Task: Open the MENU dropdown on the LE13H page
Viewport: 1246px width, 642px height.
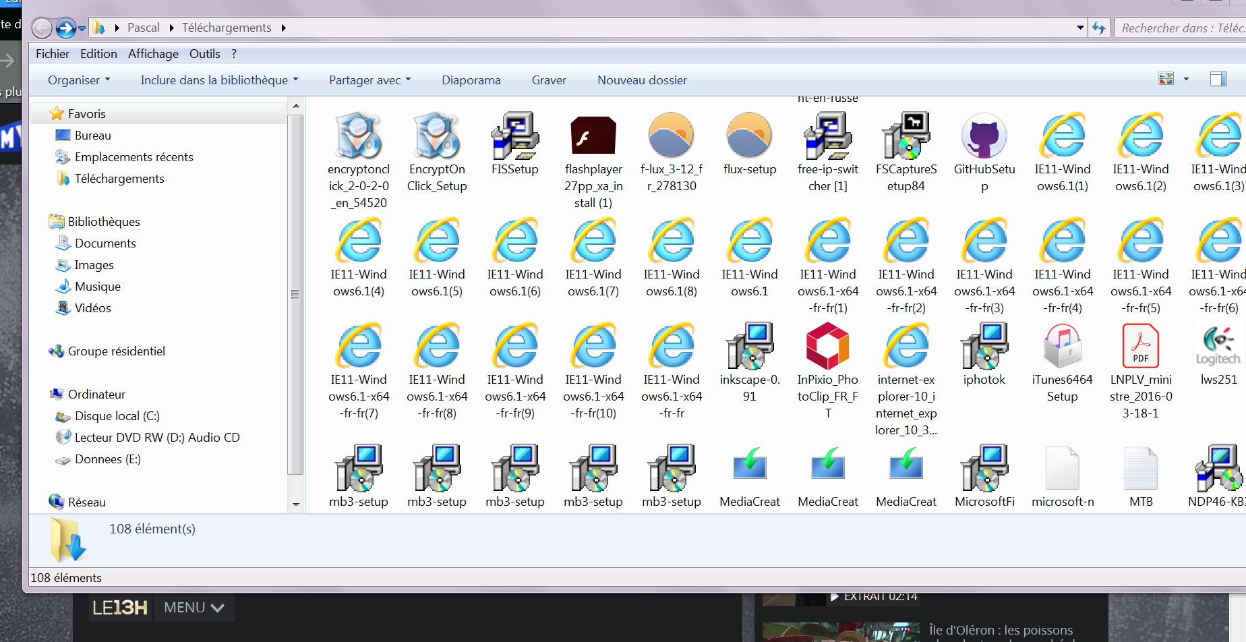Action: tap(194, 608)
